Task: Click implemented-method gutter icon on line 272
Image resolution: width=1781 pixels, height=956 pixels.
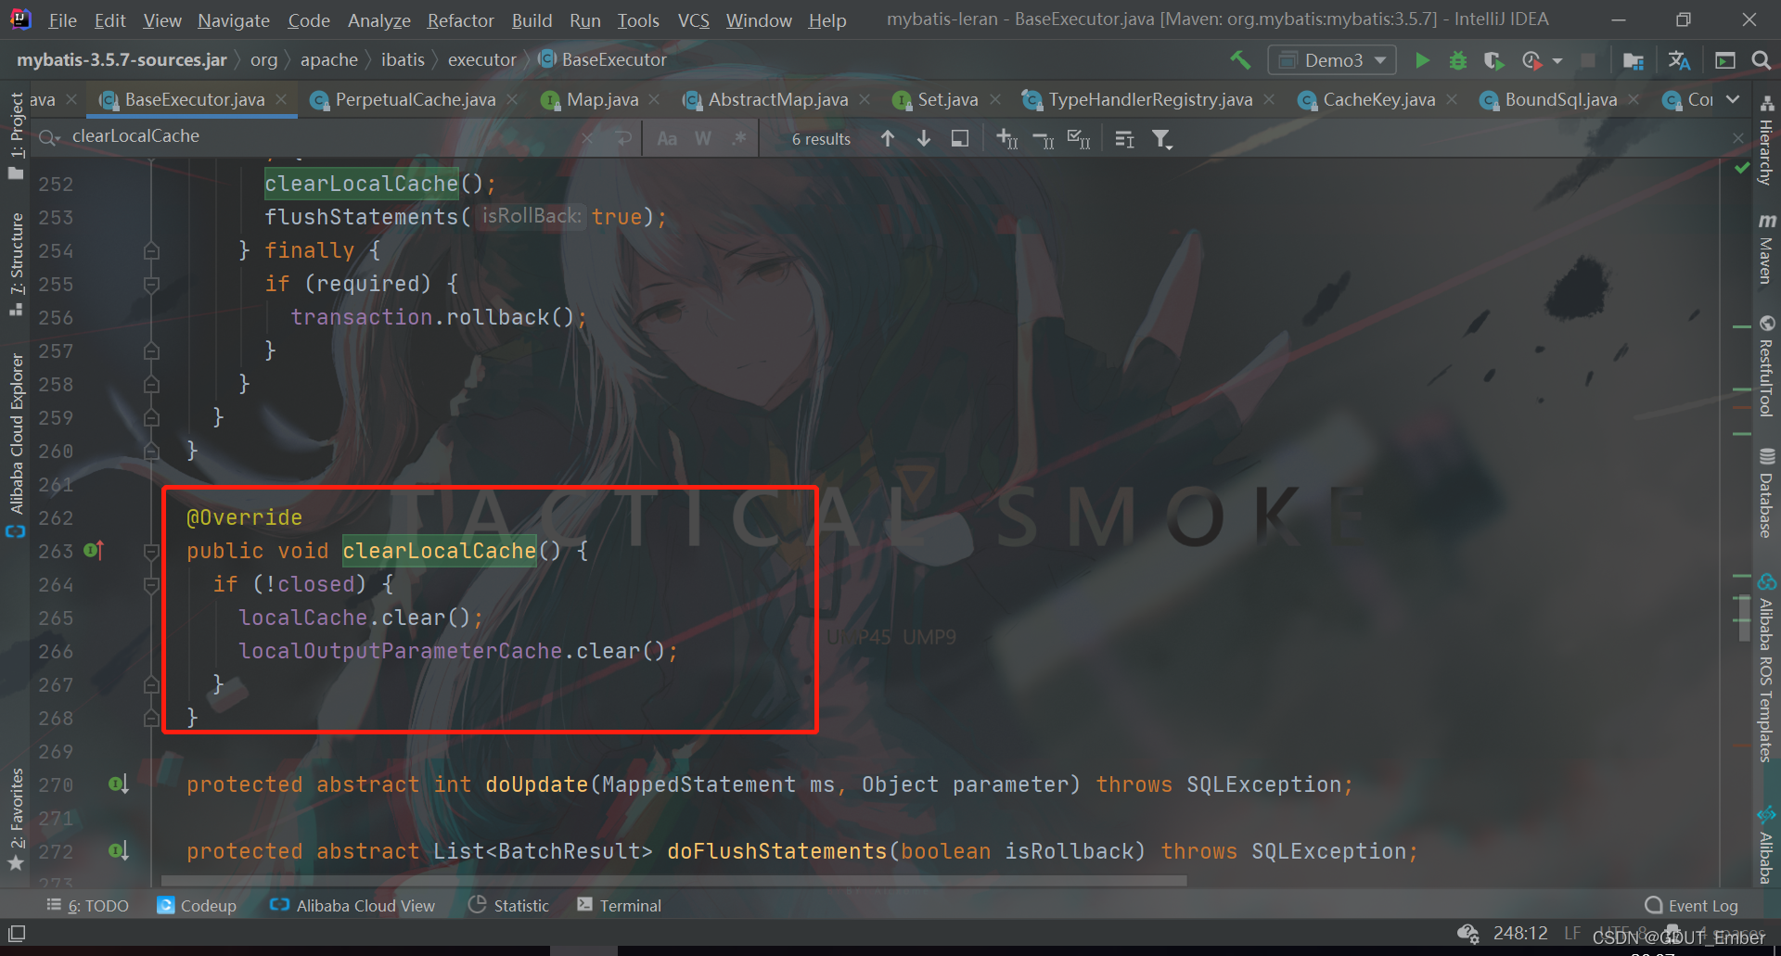Action: [x=118, y=850]
